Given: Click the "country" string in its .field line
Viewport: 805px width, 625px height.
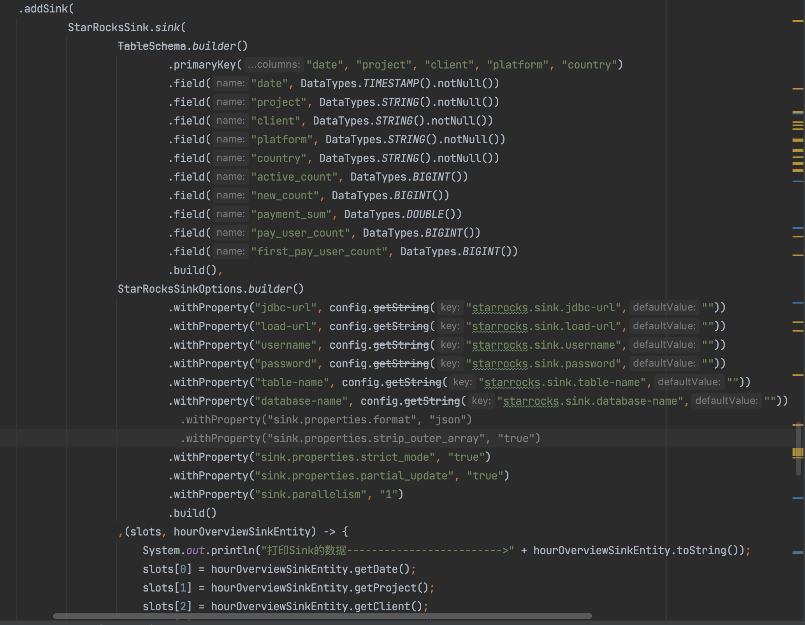Looking at the screenshot, I should (x=278, y=158).
